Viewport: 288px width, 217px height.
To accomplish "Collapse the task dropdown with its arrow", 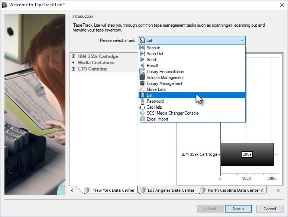I will click(x=242, y=40).
